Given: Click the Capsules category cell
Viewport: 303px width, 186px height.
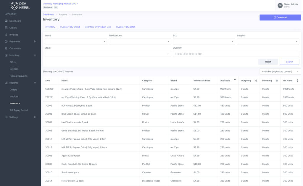Looking at the screenshot, I should (x=147, y=172).
